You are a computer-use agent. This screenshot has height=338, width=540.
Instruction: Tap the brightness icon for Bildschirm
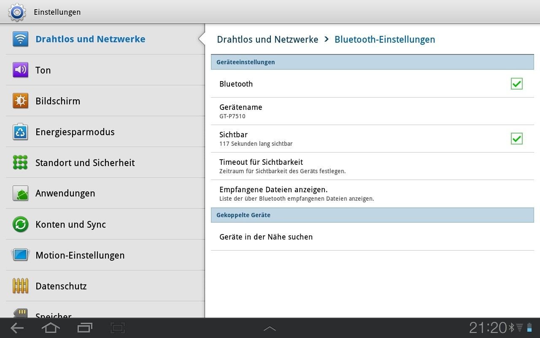[x=20, y=101]
